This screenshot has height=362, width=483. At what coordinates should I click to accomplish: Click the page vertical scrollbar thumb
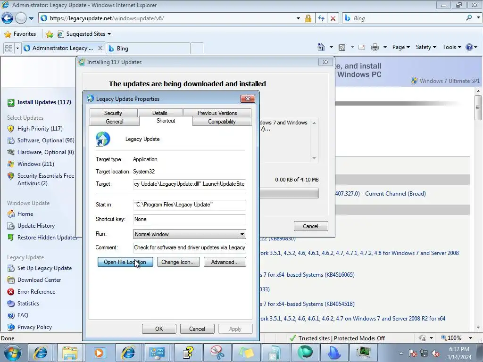click(478, 107)
